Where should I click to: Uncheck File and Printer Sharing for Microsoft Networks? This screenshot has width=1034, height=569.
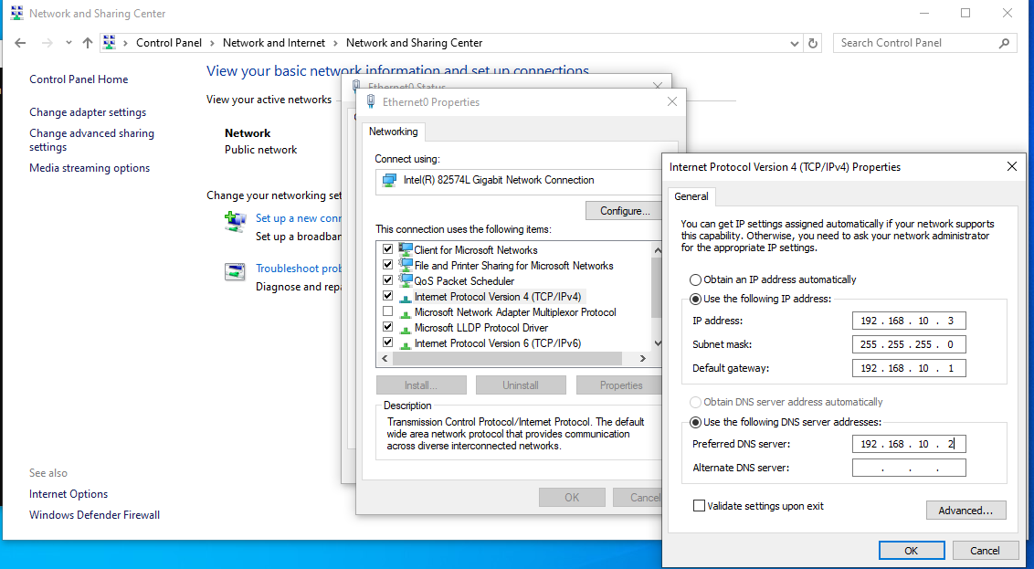point(387,265)
